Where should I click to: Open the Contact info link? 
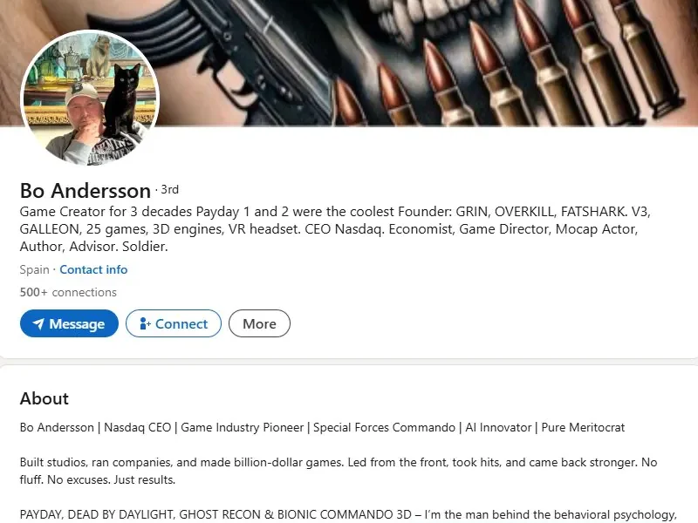point(93,269)
